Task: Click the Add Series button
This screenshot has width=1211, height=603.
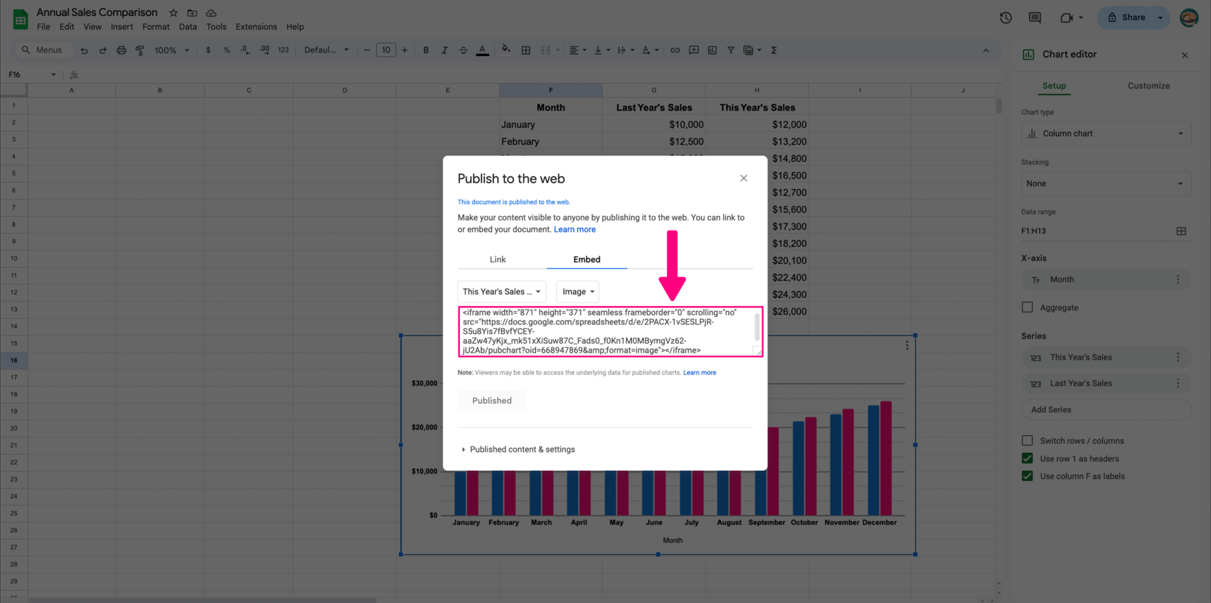Action: pyautogui.click(x=1105, y=409)
